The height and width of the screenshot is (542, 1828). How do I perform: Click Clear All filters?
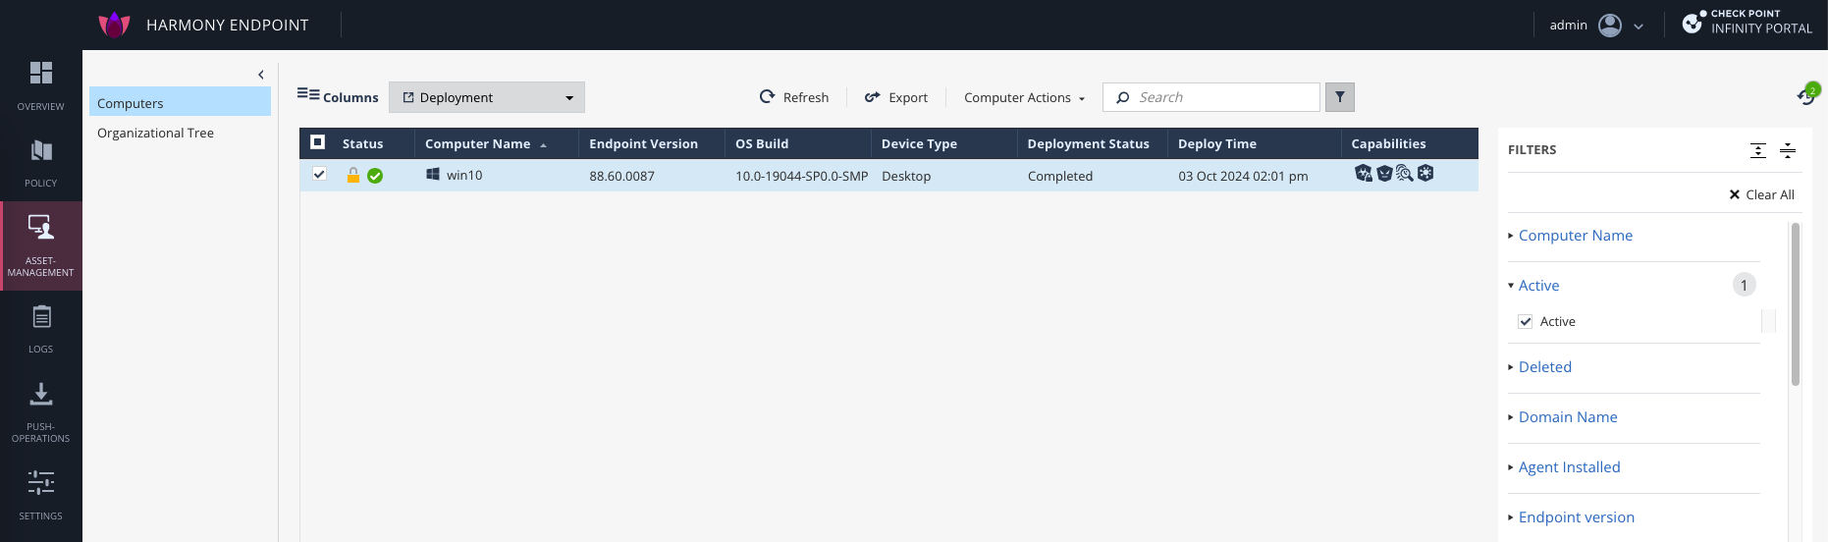pos(1761,194)
